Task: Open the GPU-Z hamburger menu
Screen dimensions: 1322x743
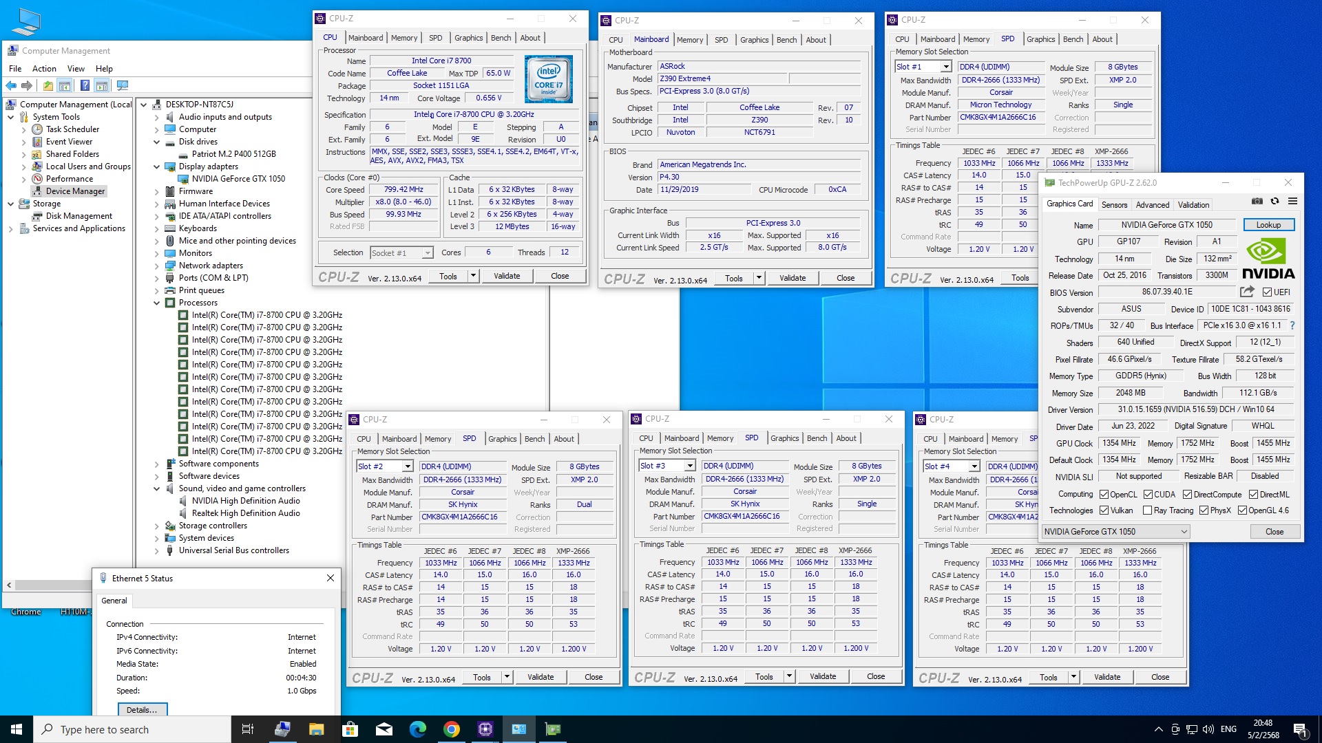Action: [1292, 201]
